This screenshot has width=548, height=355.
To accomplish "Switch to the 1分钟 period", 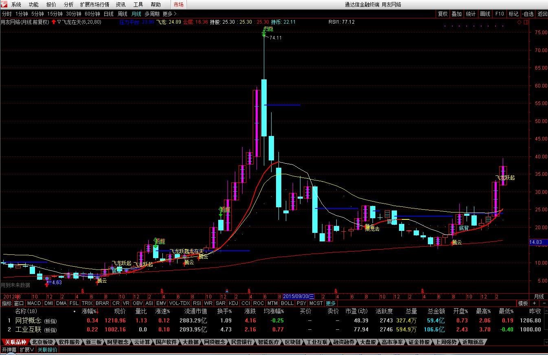I will point(22,14).
